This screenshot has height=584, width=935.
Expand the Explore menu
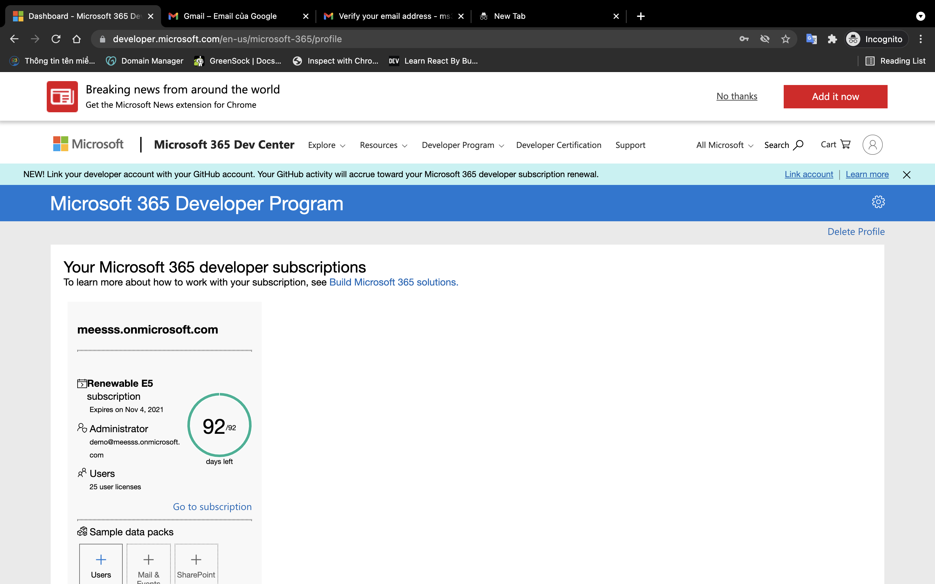click(x=326, y=145)
